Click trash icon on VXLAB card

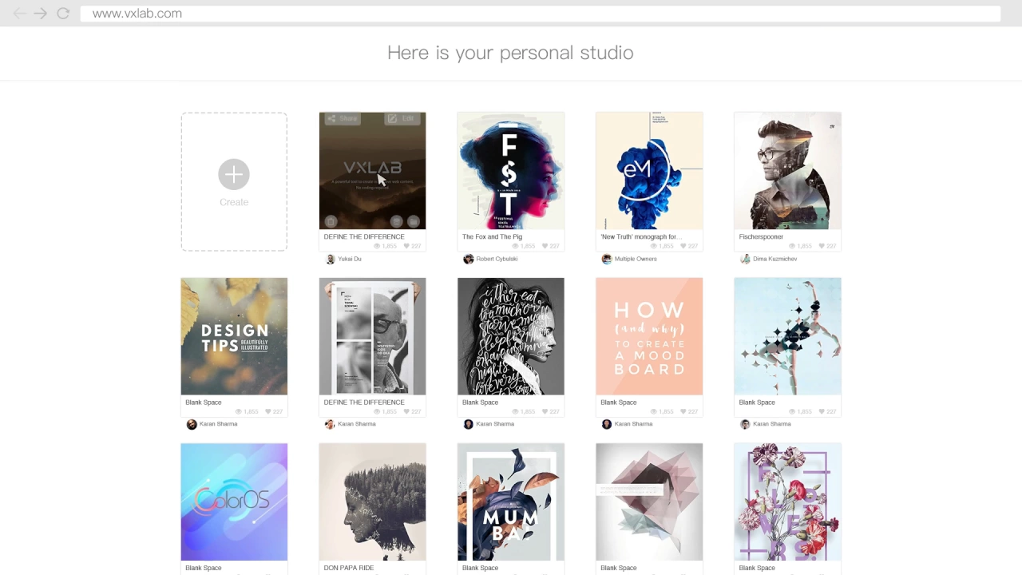[x=331, y=221]
